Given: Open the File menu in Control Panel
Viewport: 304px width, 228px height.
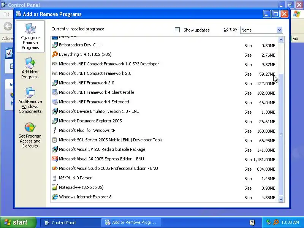Looking at the screenshot, I should coord(6,14).
